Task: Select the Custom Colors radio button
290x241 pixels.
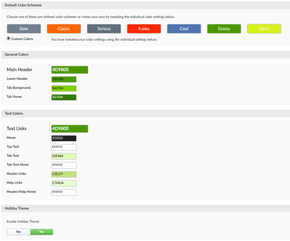Action: [x=8, y=38]
